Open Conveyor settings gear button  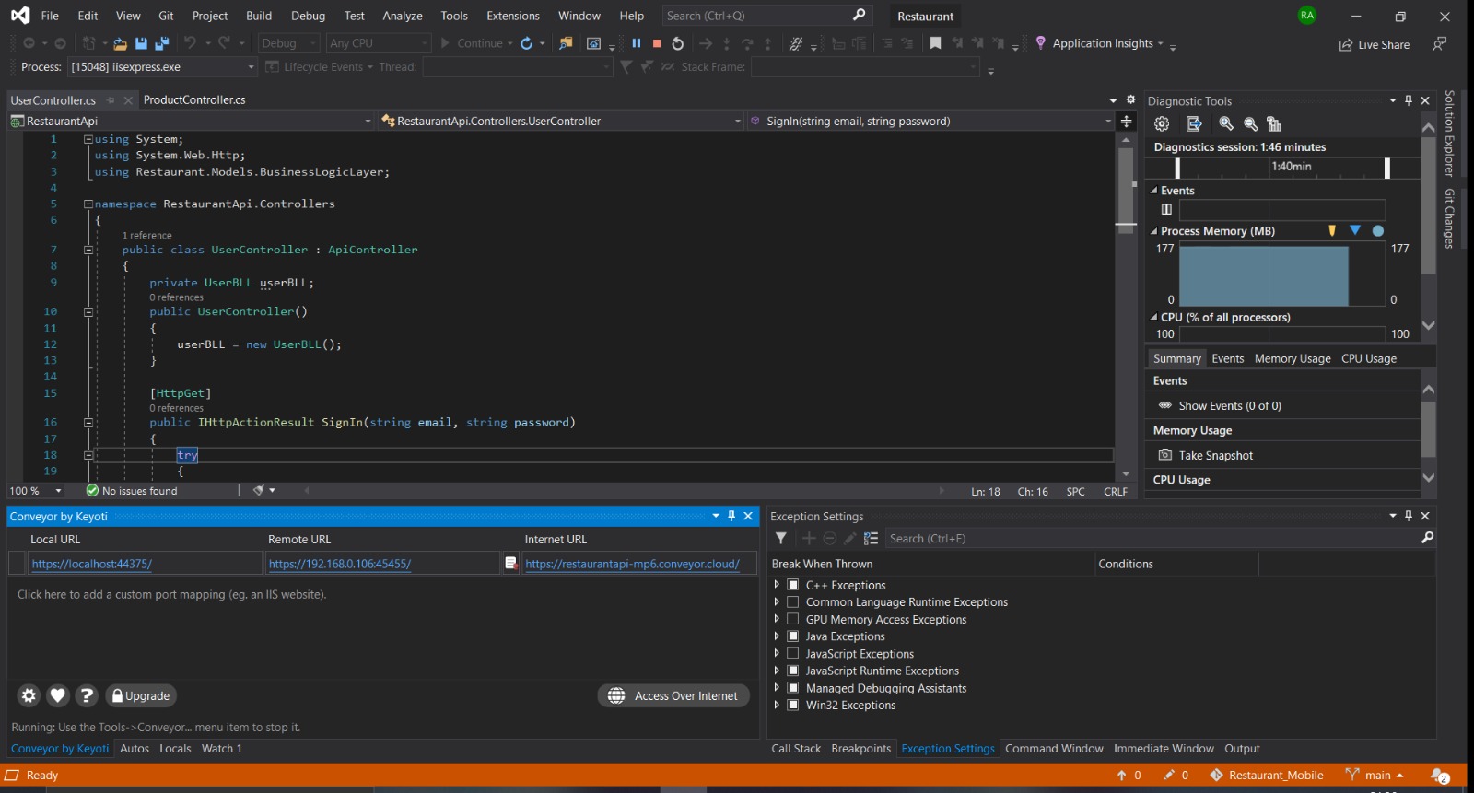tap(29, 695)
